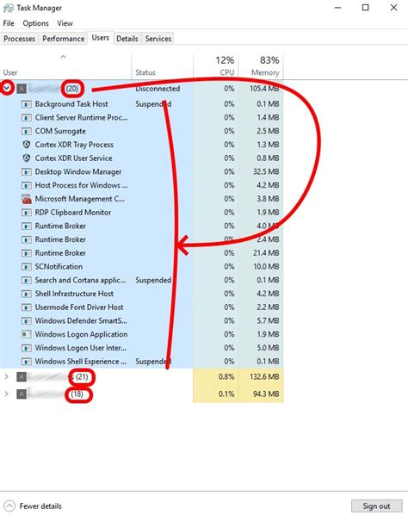Click the Background Task Host process icon
Image resolution: width=408 pixels, height=521 pixels.
pos(26,104)
